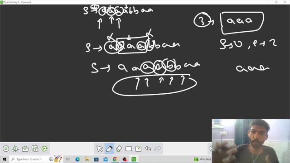Click the Teach Infinity window title icon
Image resolution: width=290 pixels, height=163 pixels.
pos(2,2)
